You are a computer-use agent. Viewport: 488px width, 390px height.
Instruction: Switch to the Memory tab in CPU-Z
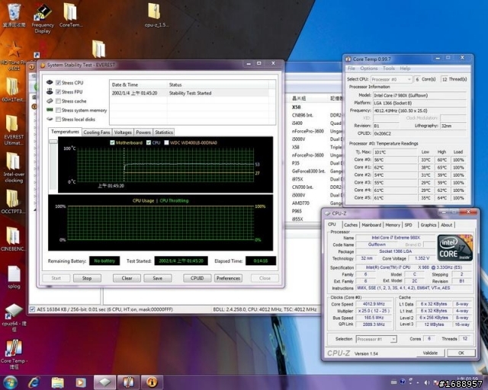(x=393, y=225)
